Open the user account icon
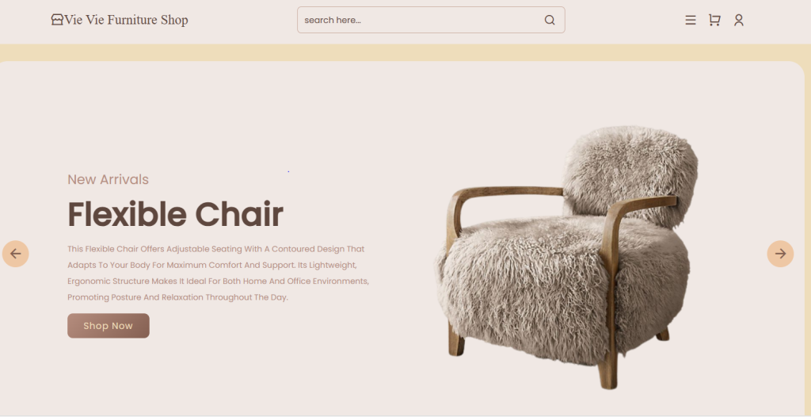The width and height of the screenshot is (811, 417). tap(739, 20)
